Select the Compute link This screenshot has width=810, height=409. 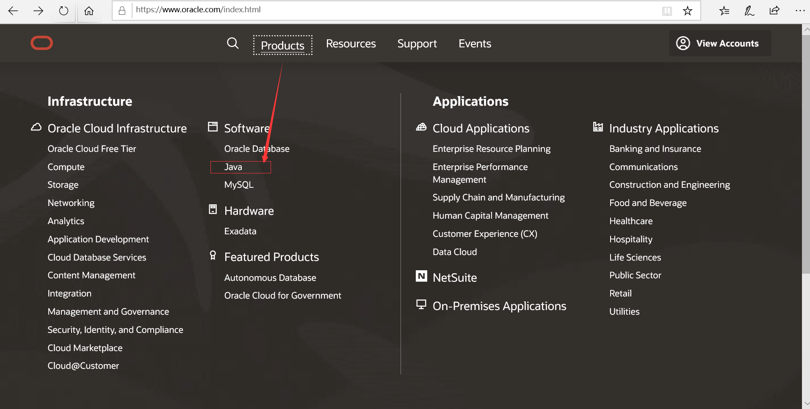(x=66, y=167)
